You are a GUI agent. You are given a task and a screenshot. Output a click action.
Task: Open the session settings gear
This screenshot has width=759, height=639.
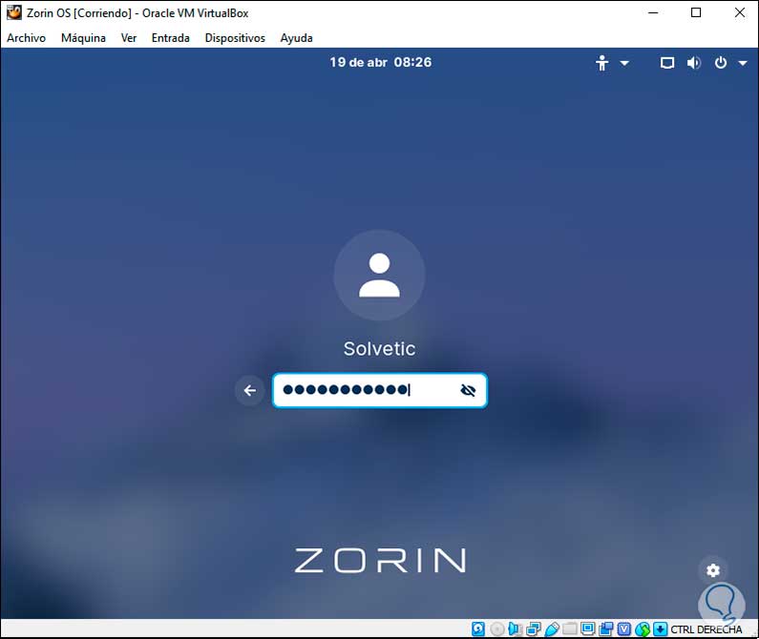coord(712,570)
